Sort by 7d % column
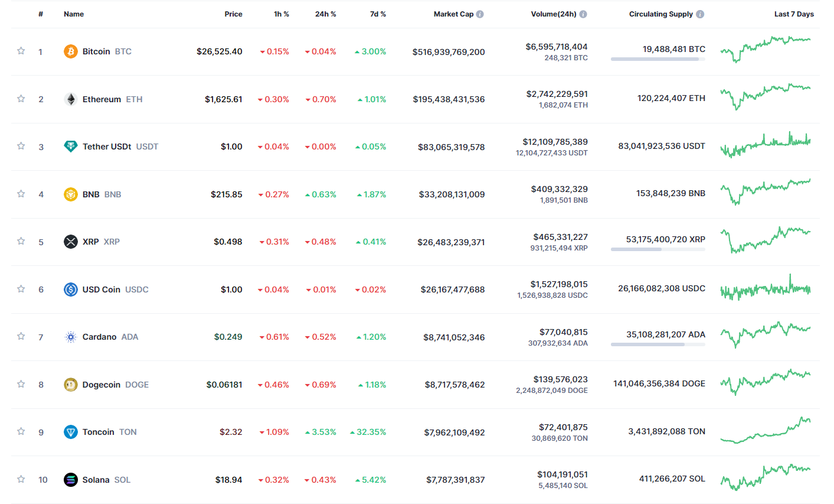Viewport: 834px width, 504px height. click(378, 14)
